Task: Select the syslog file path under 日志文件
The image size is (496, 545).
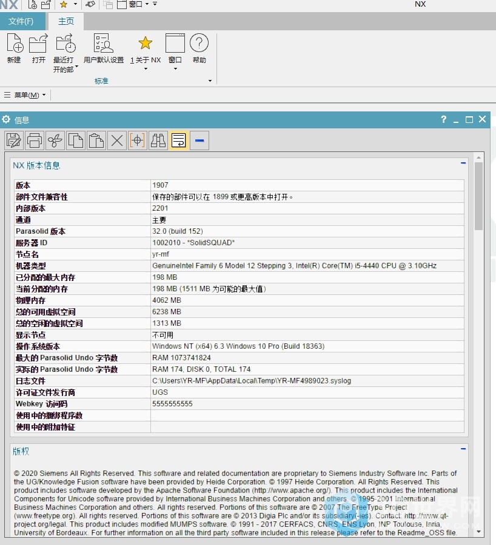Action: (x=251, y=381)
